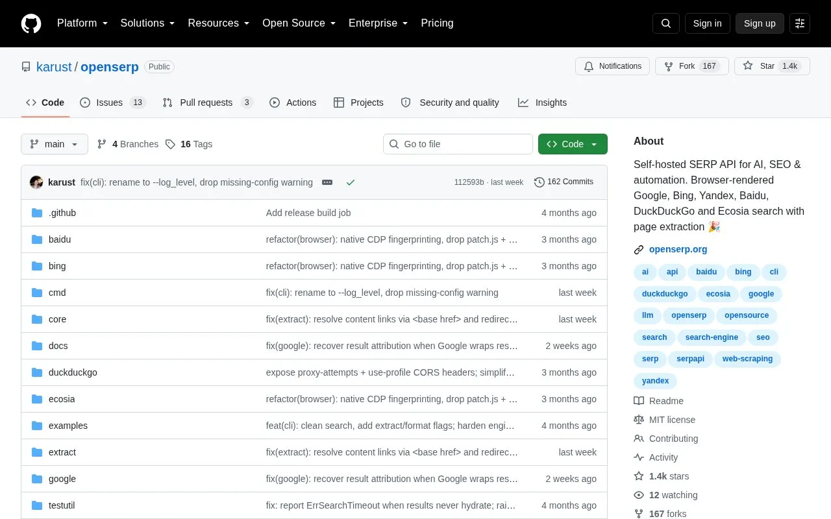831x519 pixels.
Task: Open the appearance settings icon button
Action: pyautogui.click(x=800, y=23)
